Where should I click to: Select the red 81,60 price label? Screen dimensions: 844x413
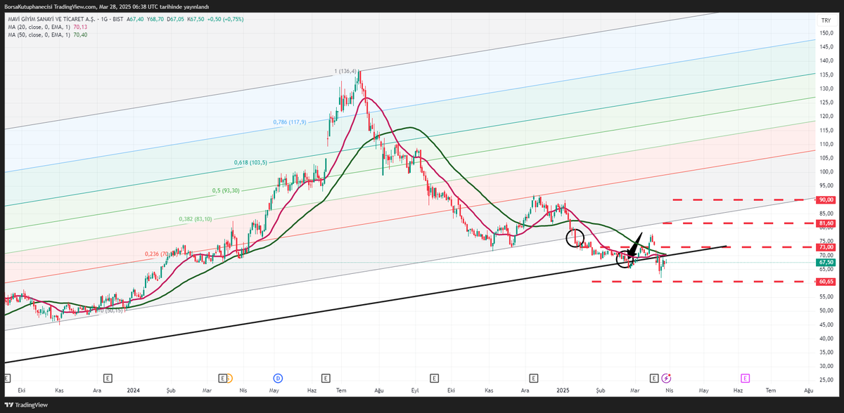(826, 223)
